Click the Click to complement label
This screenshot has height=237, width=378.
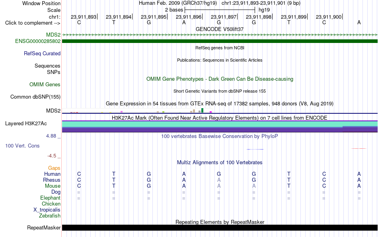point(33,23)
